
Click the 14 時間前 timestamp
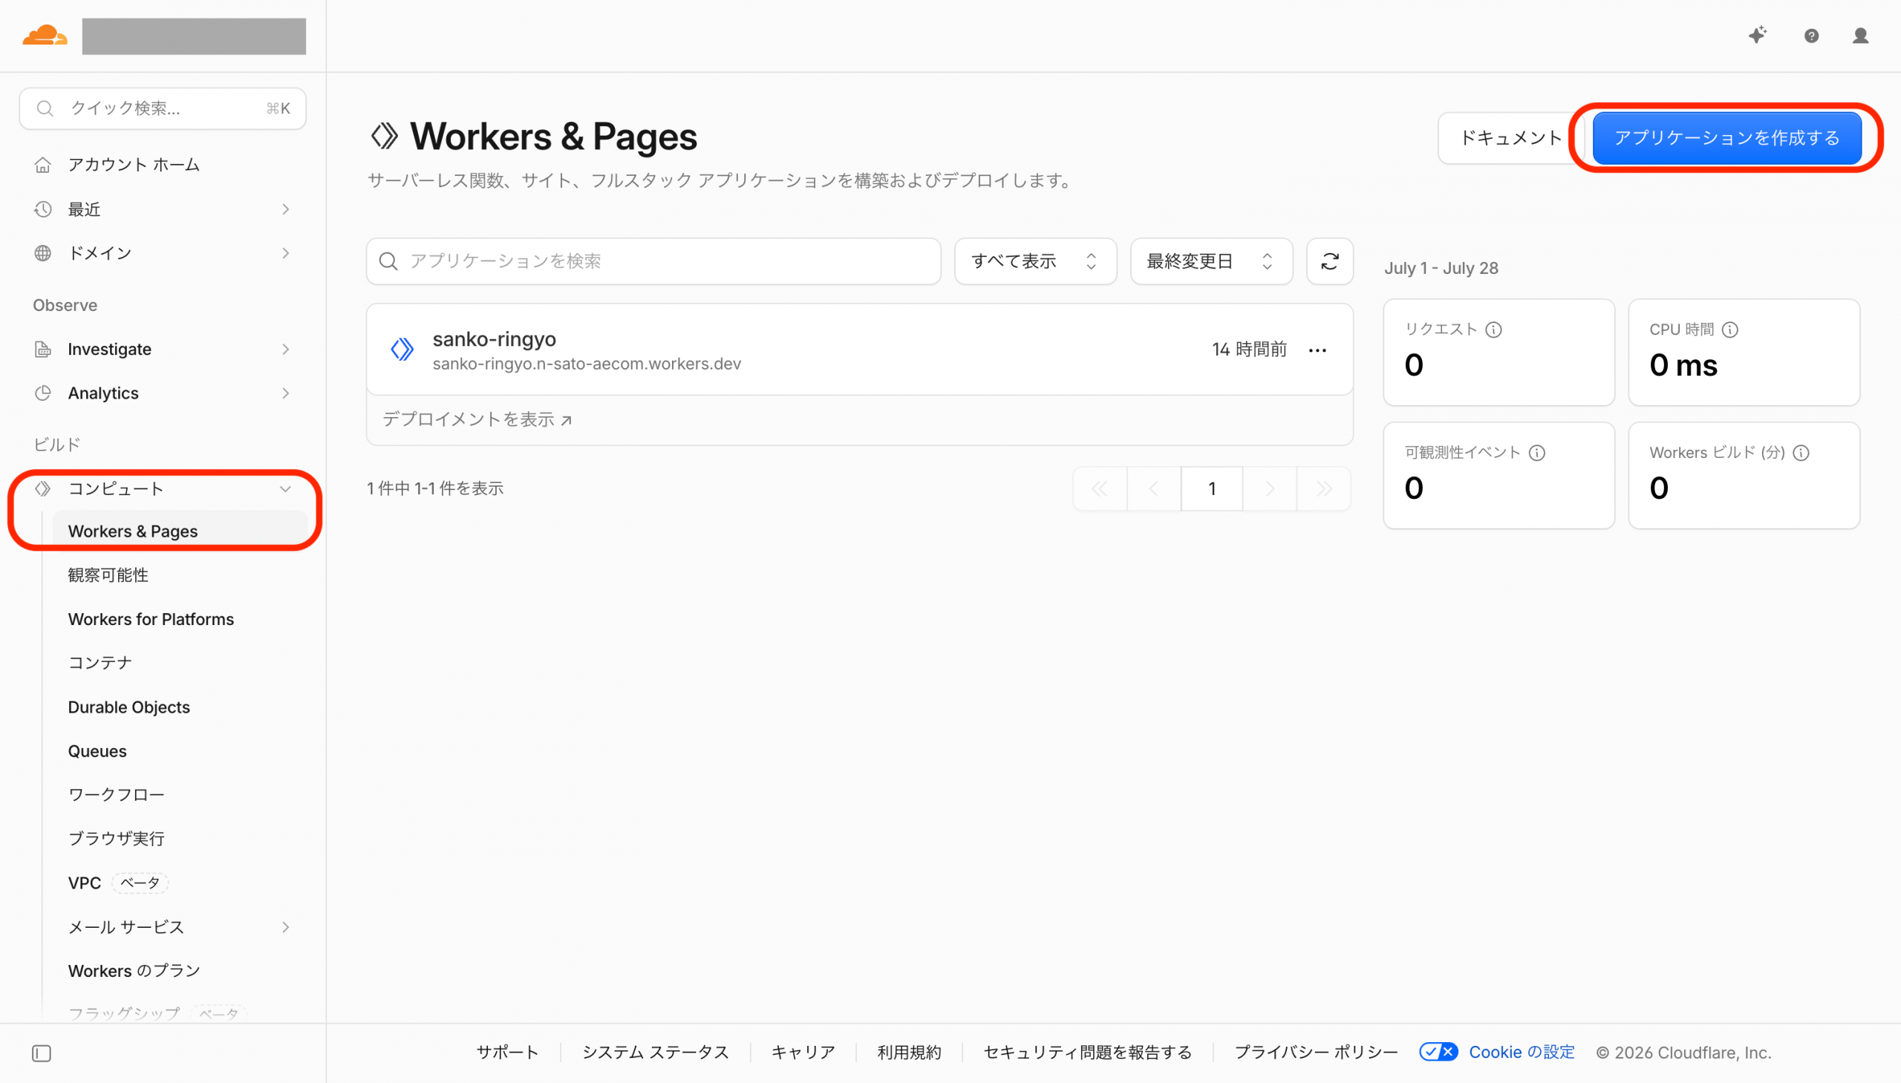click(1249, 350)
